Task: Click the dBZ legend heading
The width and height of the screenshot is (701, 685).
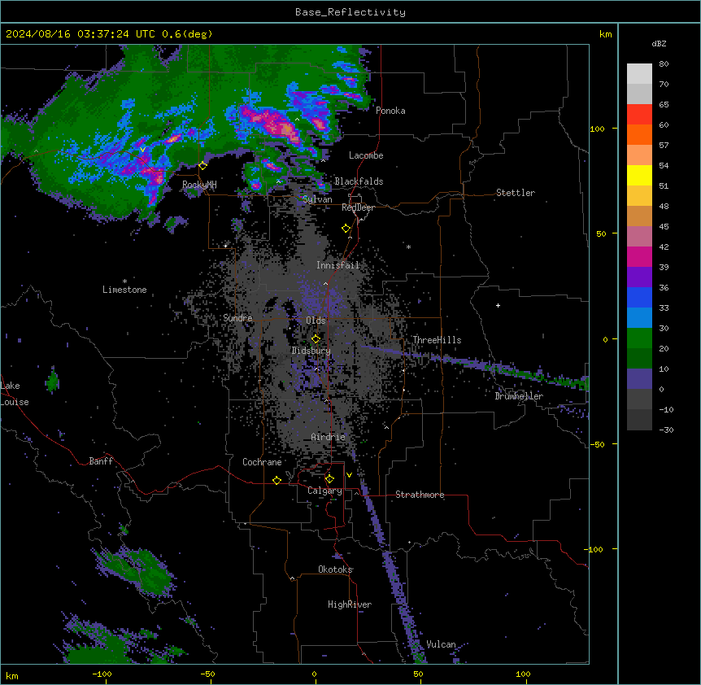Action: point(659,43)
